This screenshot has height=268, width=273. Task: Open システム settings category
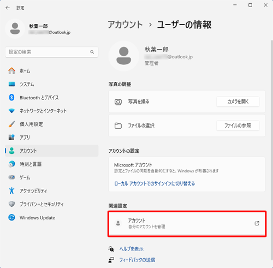coord(52,84)
